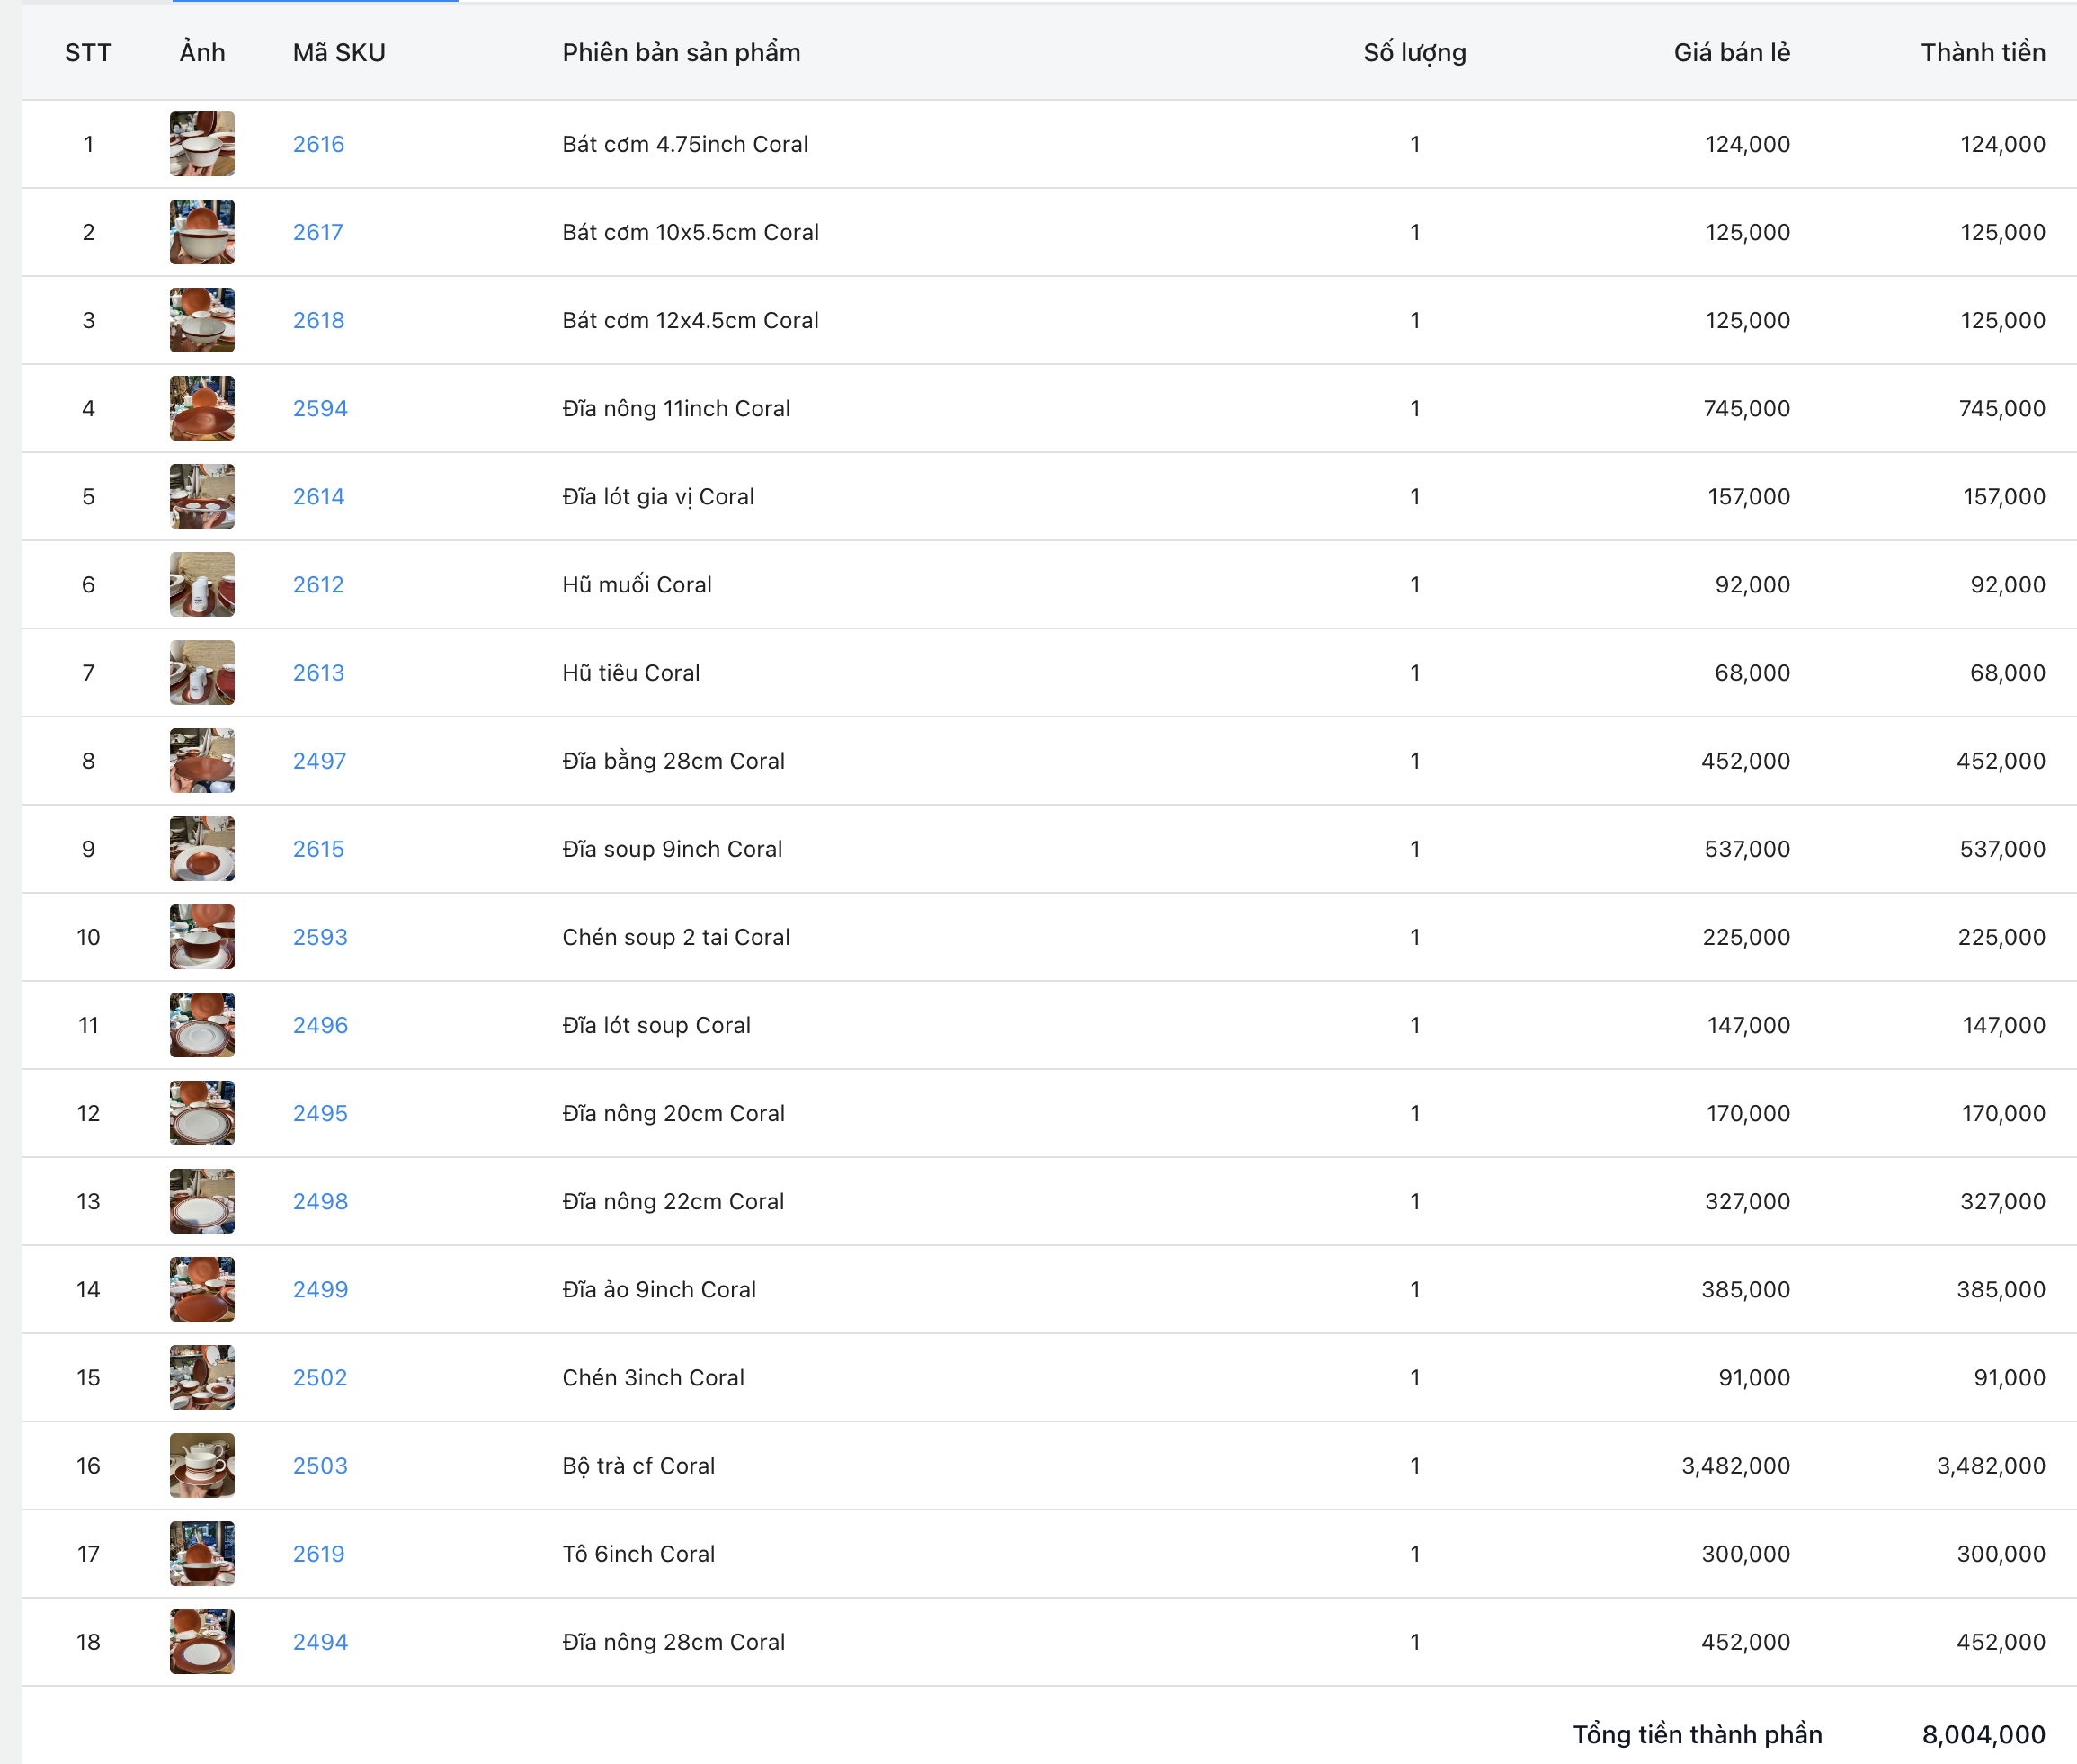Select Đĩa ảo 9inch Coral product name

click(x=658, y=1289)
